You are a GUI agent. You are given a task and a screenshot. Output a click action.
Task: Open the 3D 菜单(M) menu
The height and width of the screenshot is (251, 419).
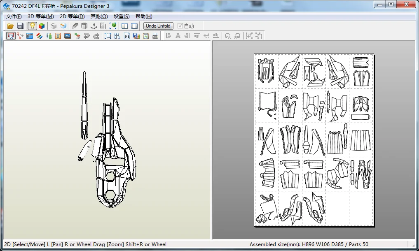pos(41,16)
